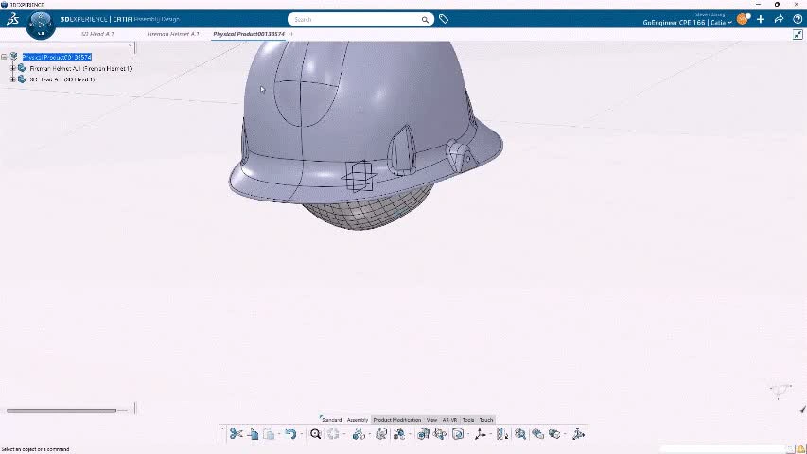Image resolution: width=807 pixels, height=454 pixels.
Task: Open the Tools action bar tab
Action: (468, 420)
